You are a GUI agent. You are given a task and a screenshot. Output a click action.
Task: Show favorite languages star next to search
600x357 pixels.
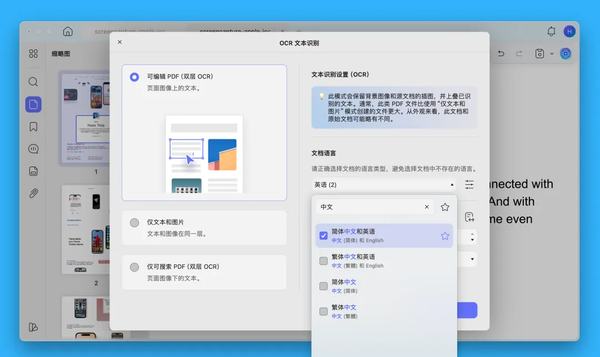(444, 207)
